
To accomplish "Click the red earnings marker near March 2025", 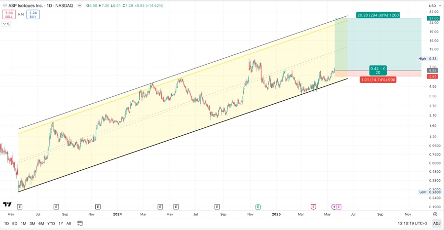I will 313,207.
